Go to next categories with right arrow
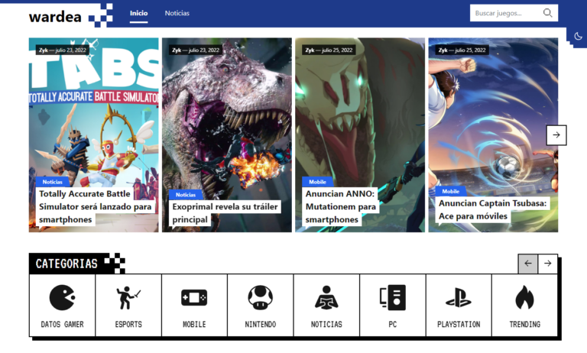Viewport: 587px width, 353px height. (x=548, y=264)
